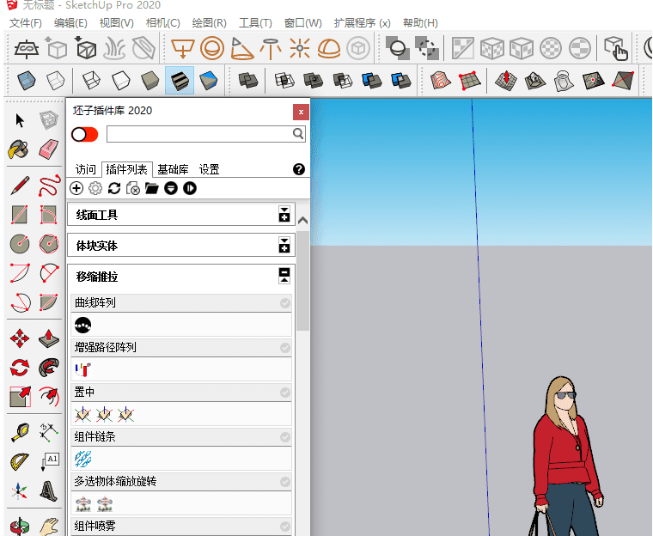Toggle check mark for 组件链条 plugin
This screenshot has width=653, height=536.
point(285,437)
